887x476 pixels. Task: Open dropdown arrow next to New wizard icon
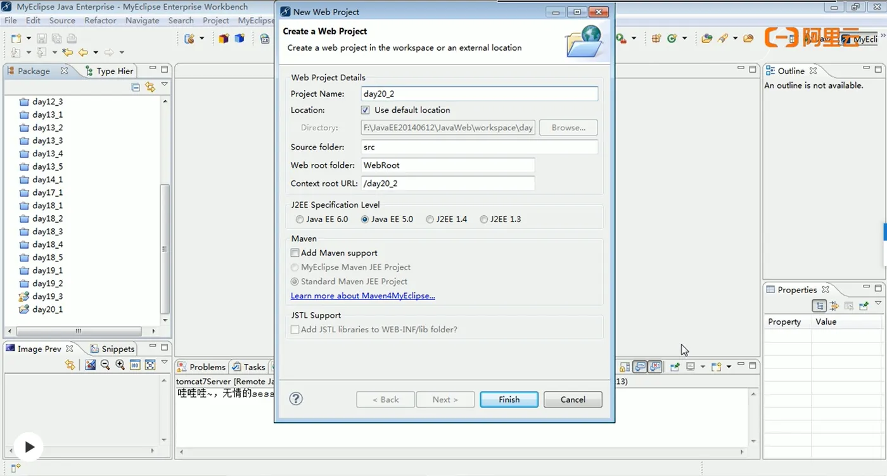pos(28,39)
